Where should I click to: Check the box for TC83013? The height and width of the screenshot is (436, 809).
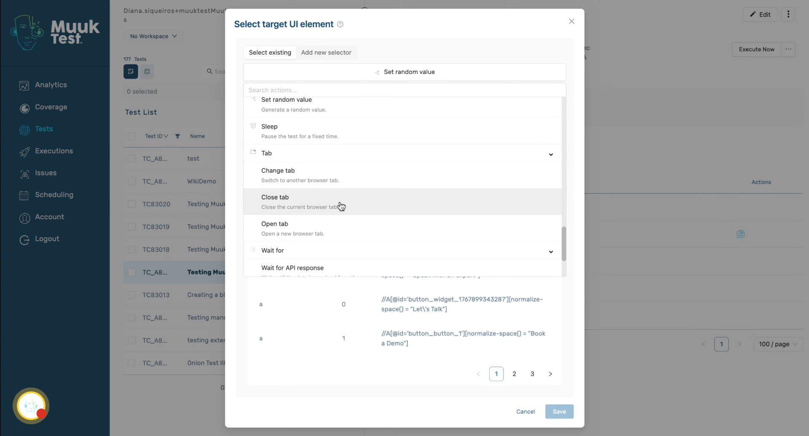coord(132,295)
